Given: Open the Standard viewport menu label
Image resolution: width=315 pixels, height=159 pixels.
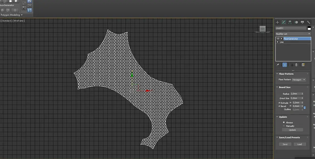Looking at the screenshot, I should point(7,21).
